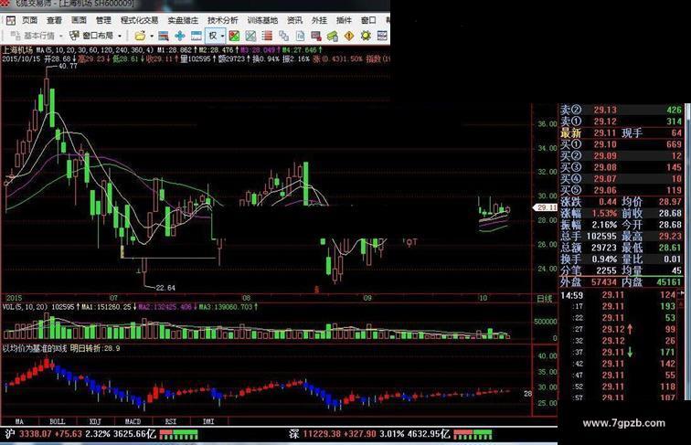Switch to the KDJ indicator tab
Image resolution: width=691 pixels, height=445 pixels.
coord(95,421)
